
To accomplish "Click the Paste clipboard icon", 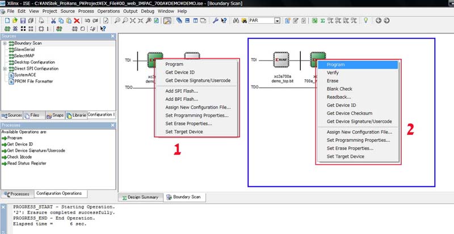I will 69,20.
